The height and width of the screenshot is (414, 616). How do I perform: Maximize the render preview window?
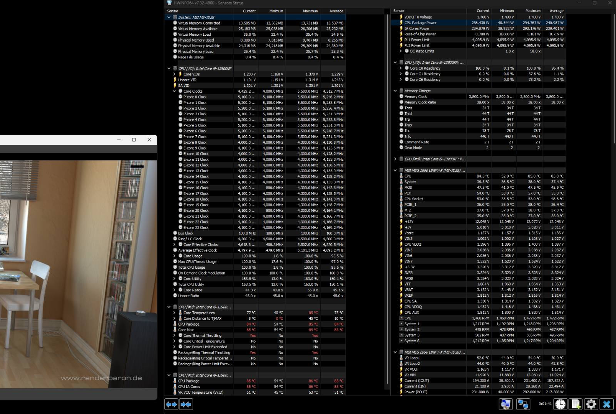coord(134,140)
